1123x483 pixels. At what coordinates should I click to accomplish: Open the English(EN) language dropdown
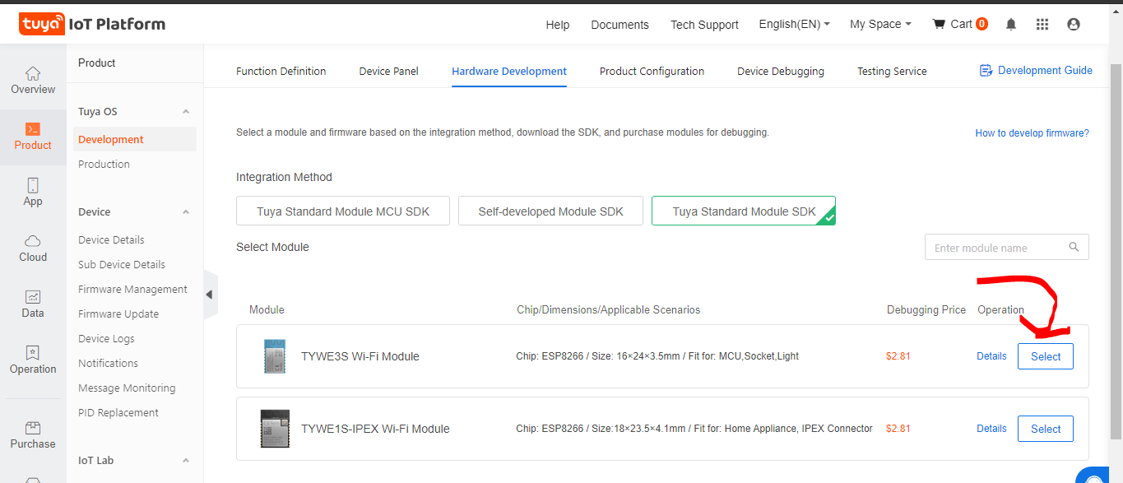tap(794, 25)
